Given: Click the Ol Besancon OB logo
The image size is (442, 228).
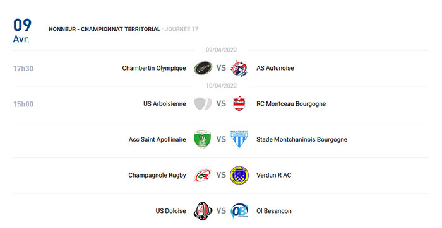Looking at the screenshot, I should pos(239,211).
